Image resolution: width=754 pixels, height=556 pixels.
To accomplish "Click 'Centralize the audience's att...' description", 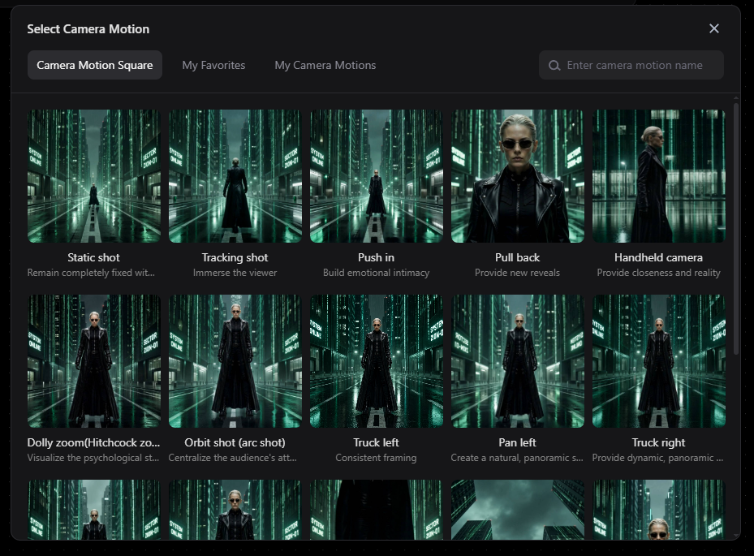I will (x=233, y=458).
